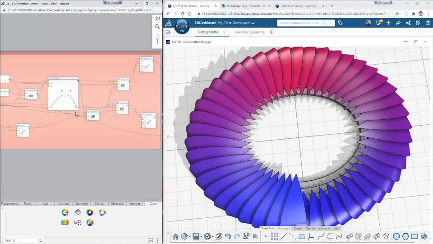Click the Undo arrow icon

(x=228, y=236)
